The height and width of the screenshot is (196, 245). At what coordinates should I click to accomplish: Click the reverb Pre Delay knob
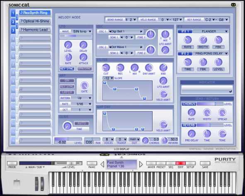[192, 134]
